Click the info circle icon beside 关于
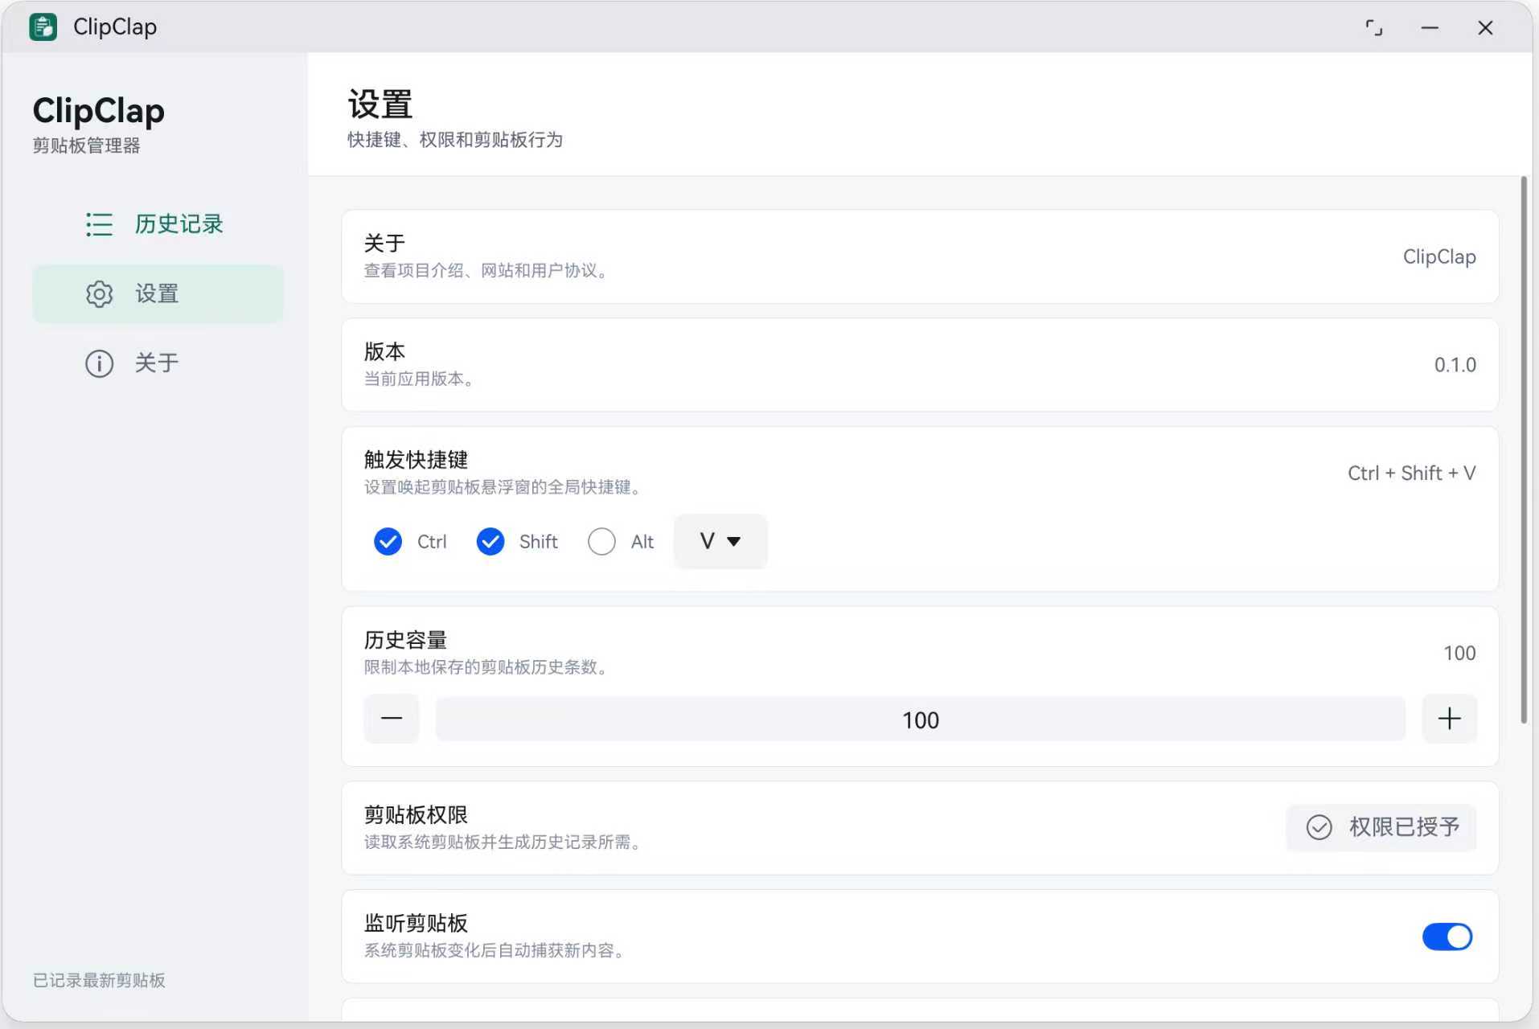1539x1029 pixels. pyautogui.click(x=99, y=363)
